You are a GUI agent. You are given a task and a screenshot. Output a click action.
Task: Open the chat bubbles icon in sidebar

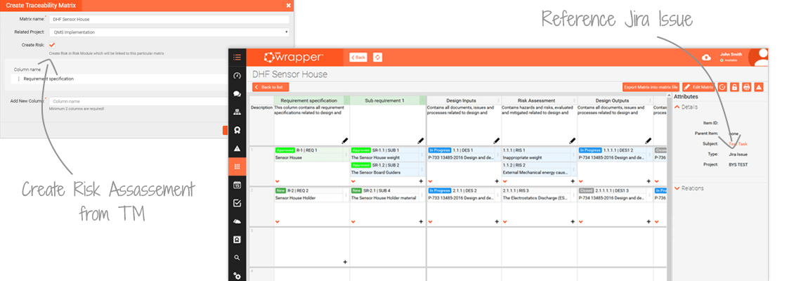tap(237, 94)
